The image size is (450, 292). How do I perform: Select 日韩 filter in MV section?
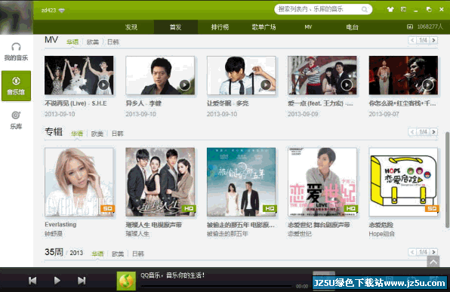(x=113, y=42)
